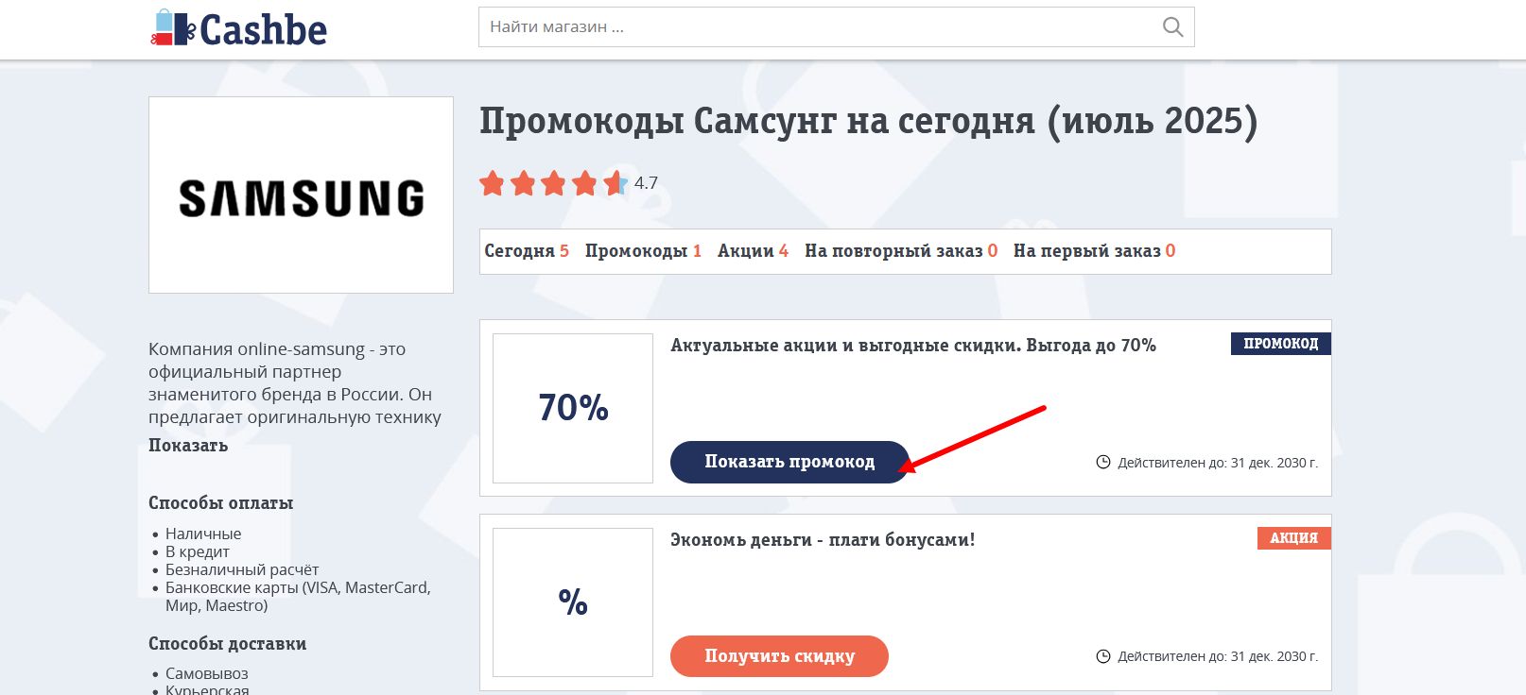
Task: Click clock icon on 70% offer
Action: point(1102,462)
